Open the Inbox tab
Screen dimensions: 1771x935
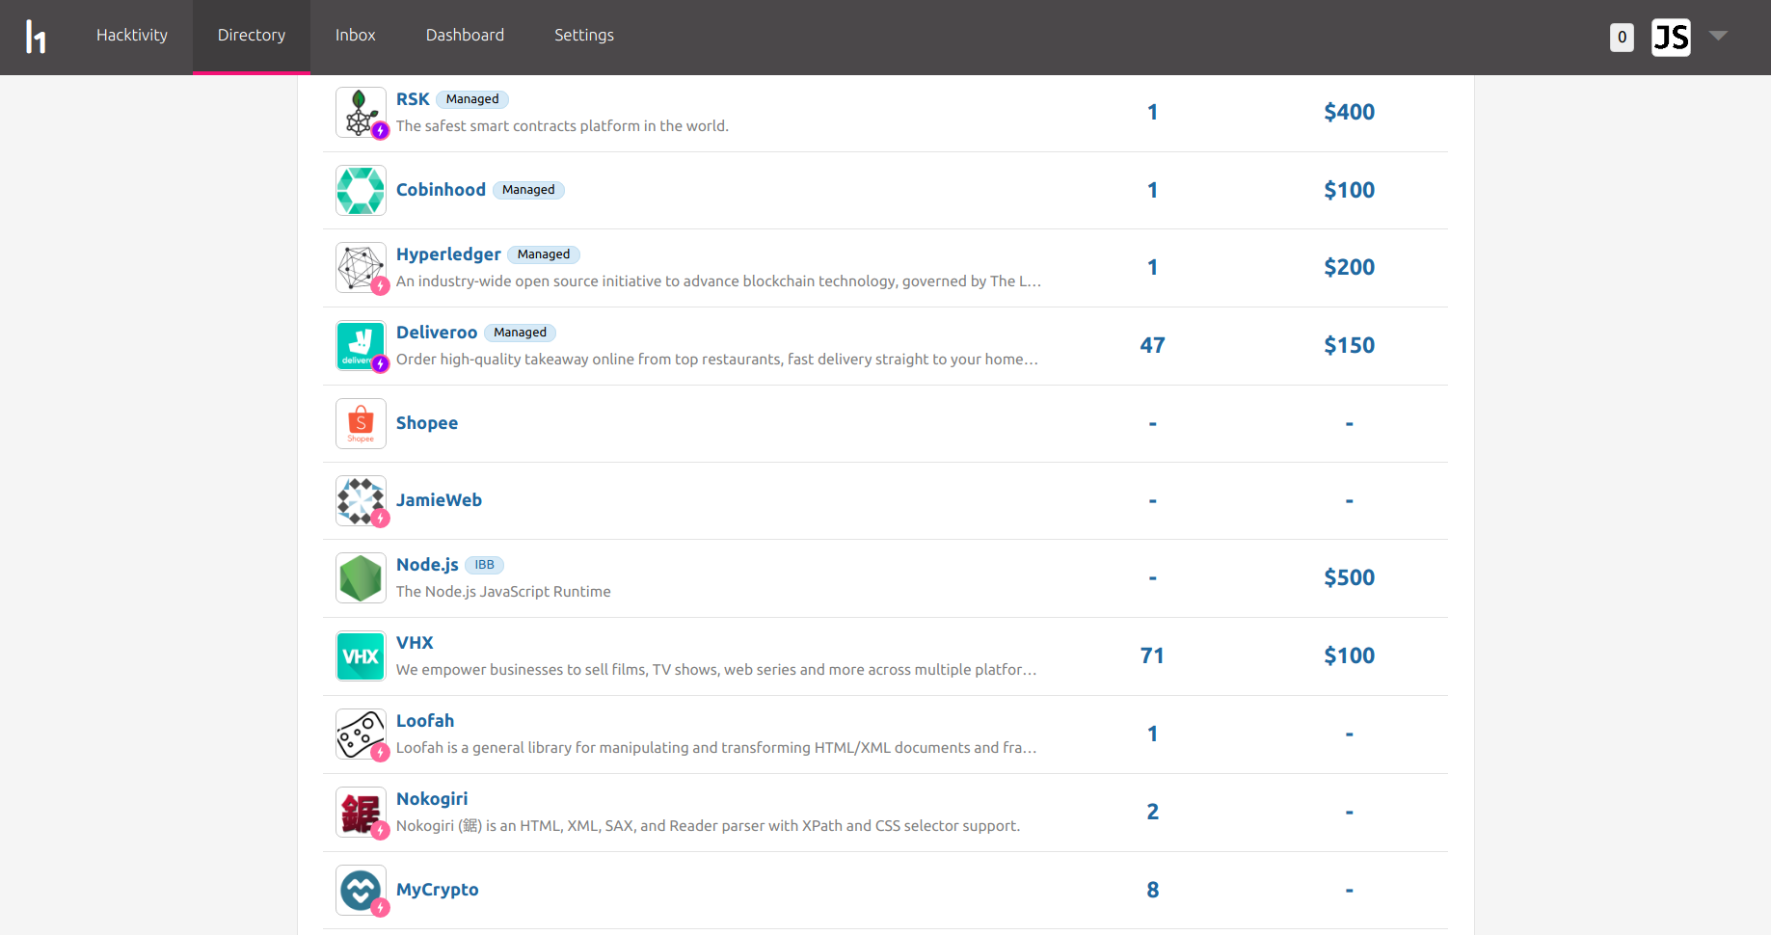click(356, 36)
